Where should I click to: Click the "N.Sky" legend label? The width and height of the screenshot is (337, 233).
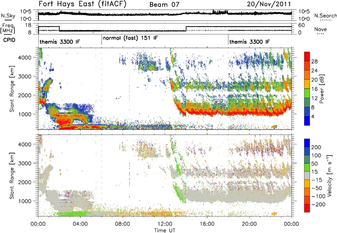pos(8,16)
